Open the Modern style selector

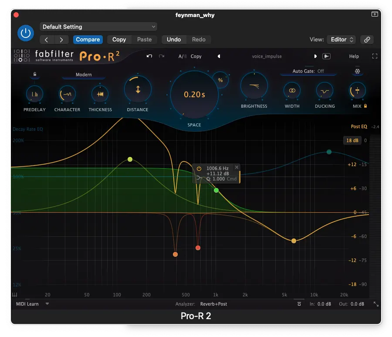(84, 75)
